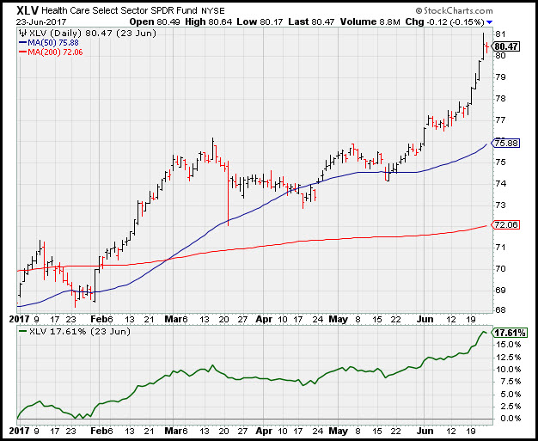The height and width of the screenshot is (441, 538).
Task: Click the green XLV legend in the lower panel
Action: click(x=22, y=331)
